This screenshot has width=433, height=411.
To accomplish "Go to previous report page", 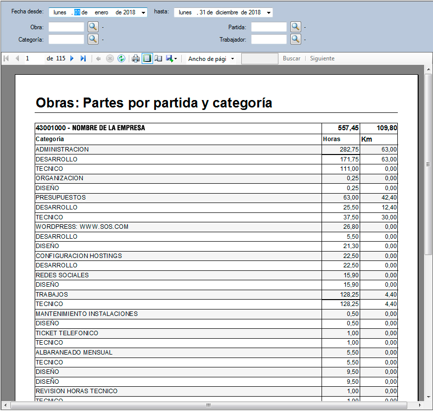I will [17, 58].
